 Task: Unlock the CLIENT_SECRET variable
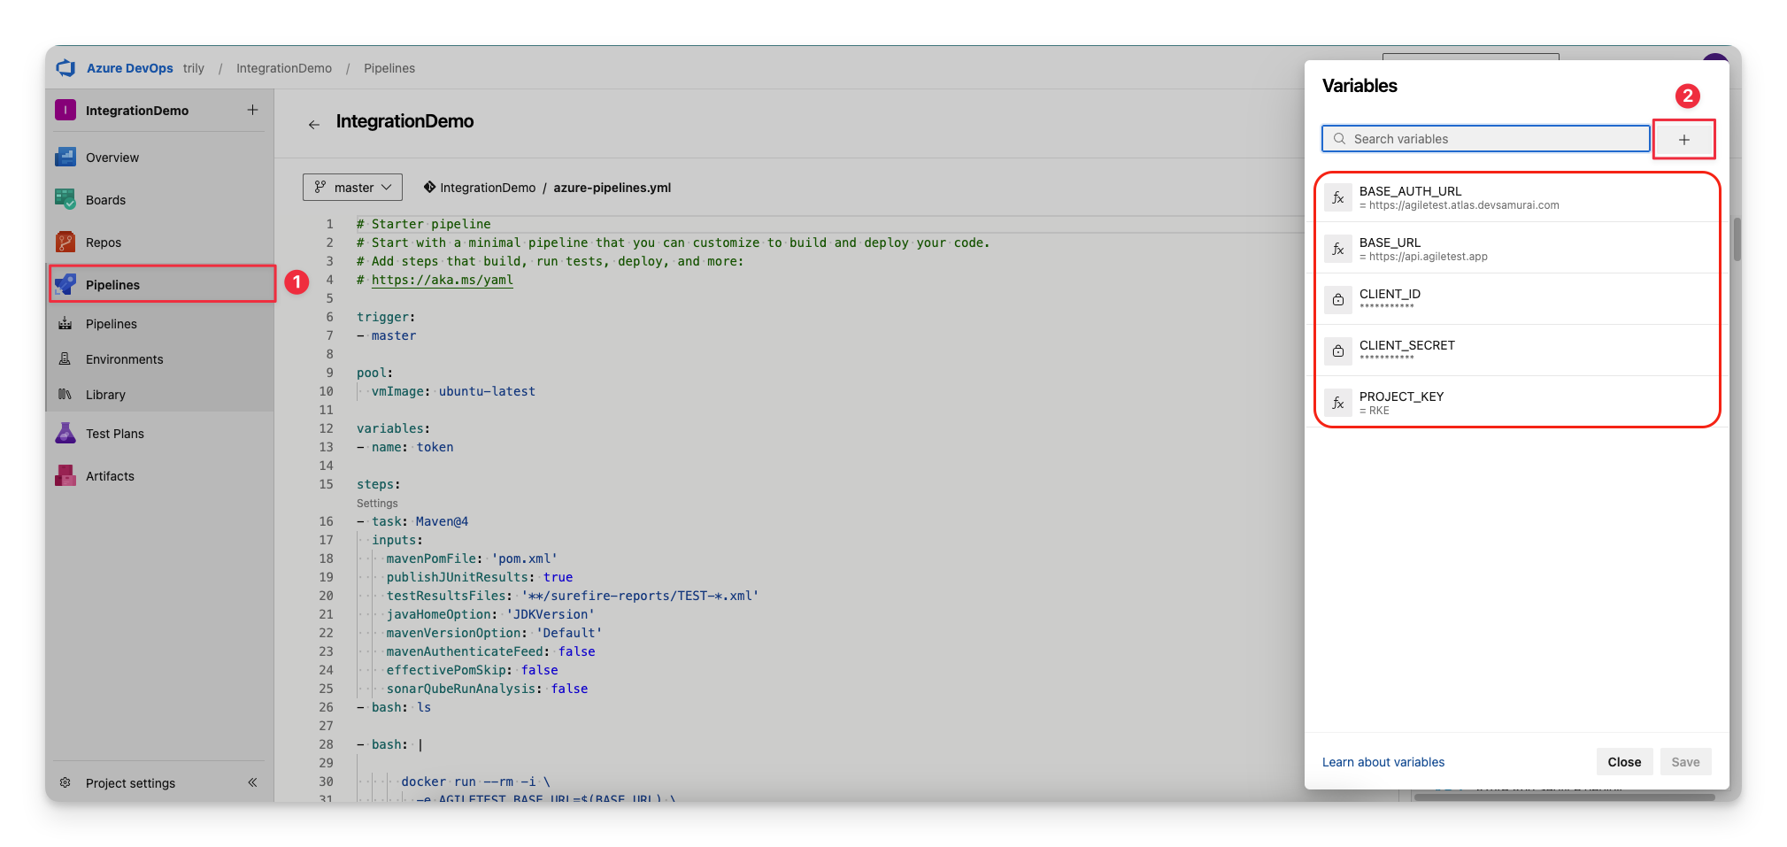click(1338, 350)
